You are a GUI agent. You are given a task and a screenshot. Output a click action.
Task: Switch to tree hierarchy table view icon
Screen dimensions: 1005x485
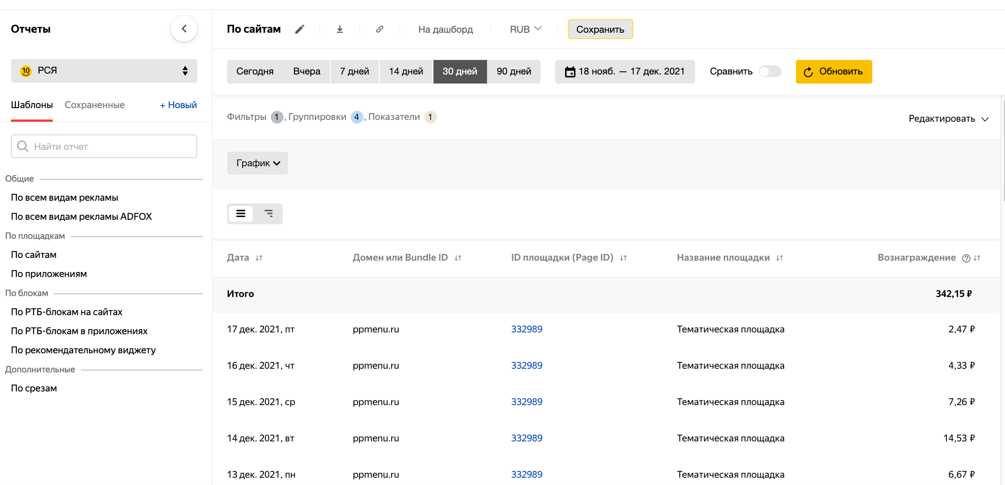pos(269,213)
